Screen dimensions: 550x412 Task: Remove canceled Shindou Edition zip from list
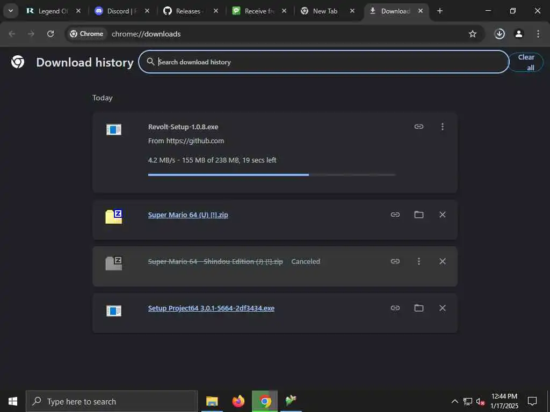pyautogui.click(x=443, y=261)
